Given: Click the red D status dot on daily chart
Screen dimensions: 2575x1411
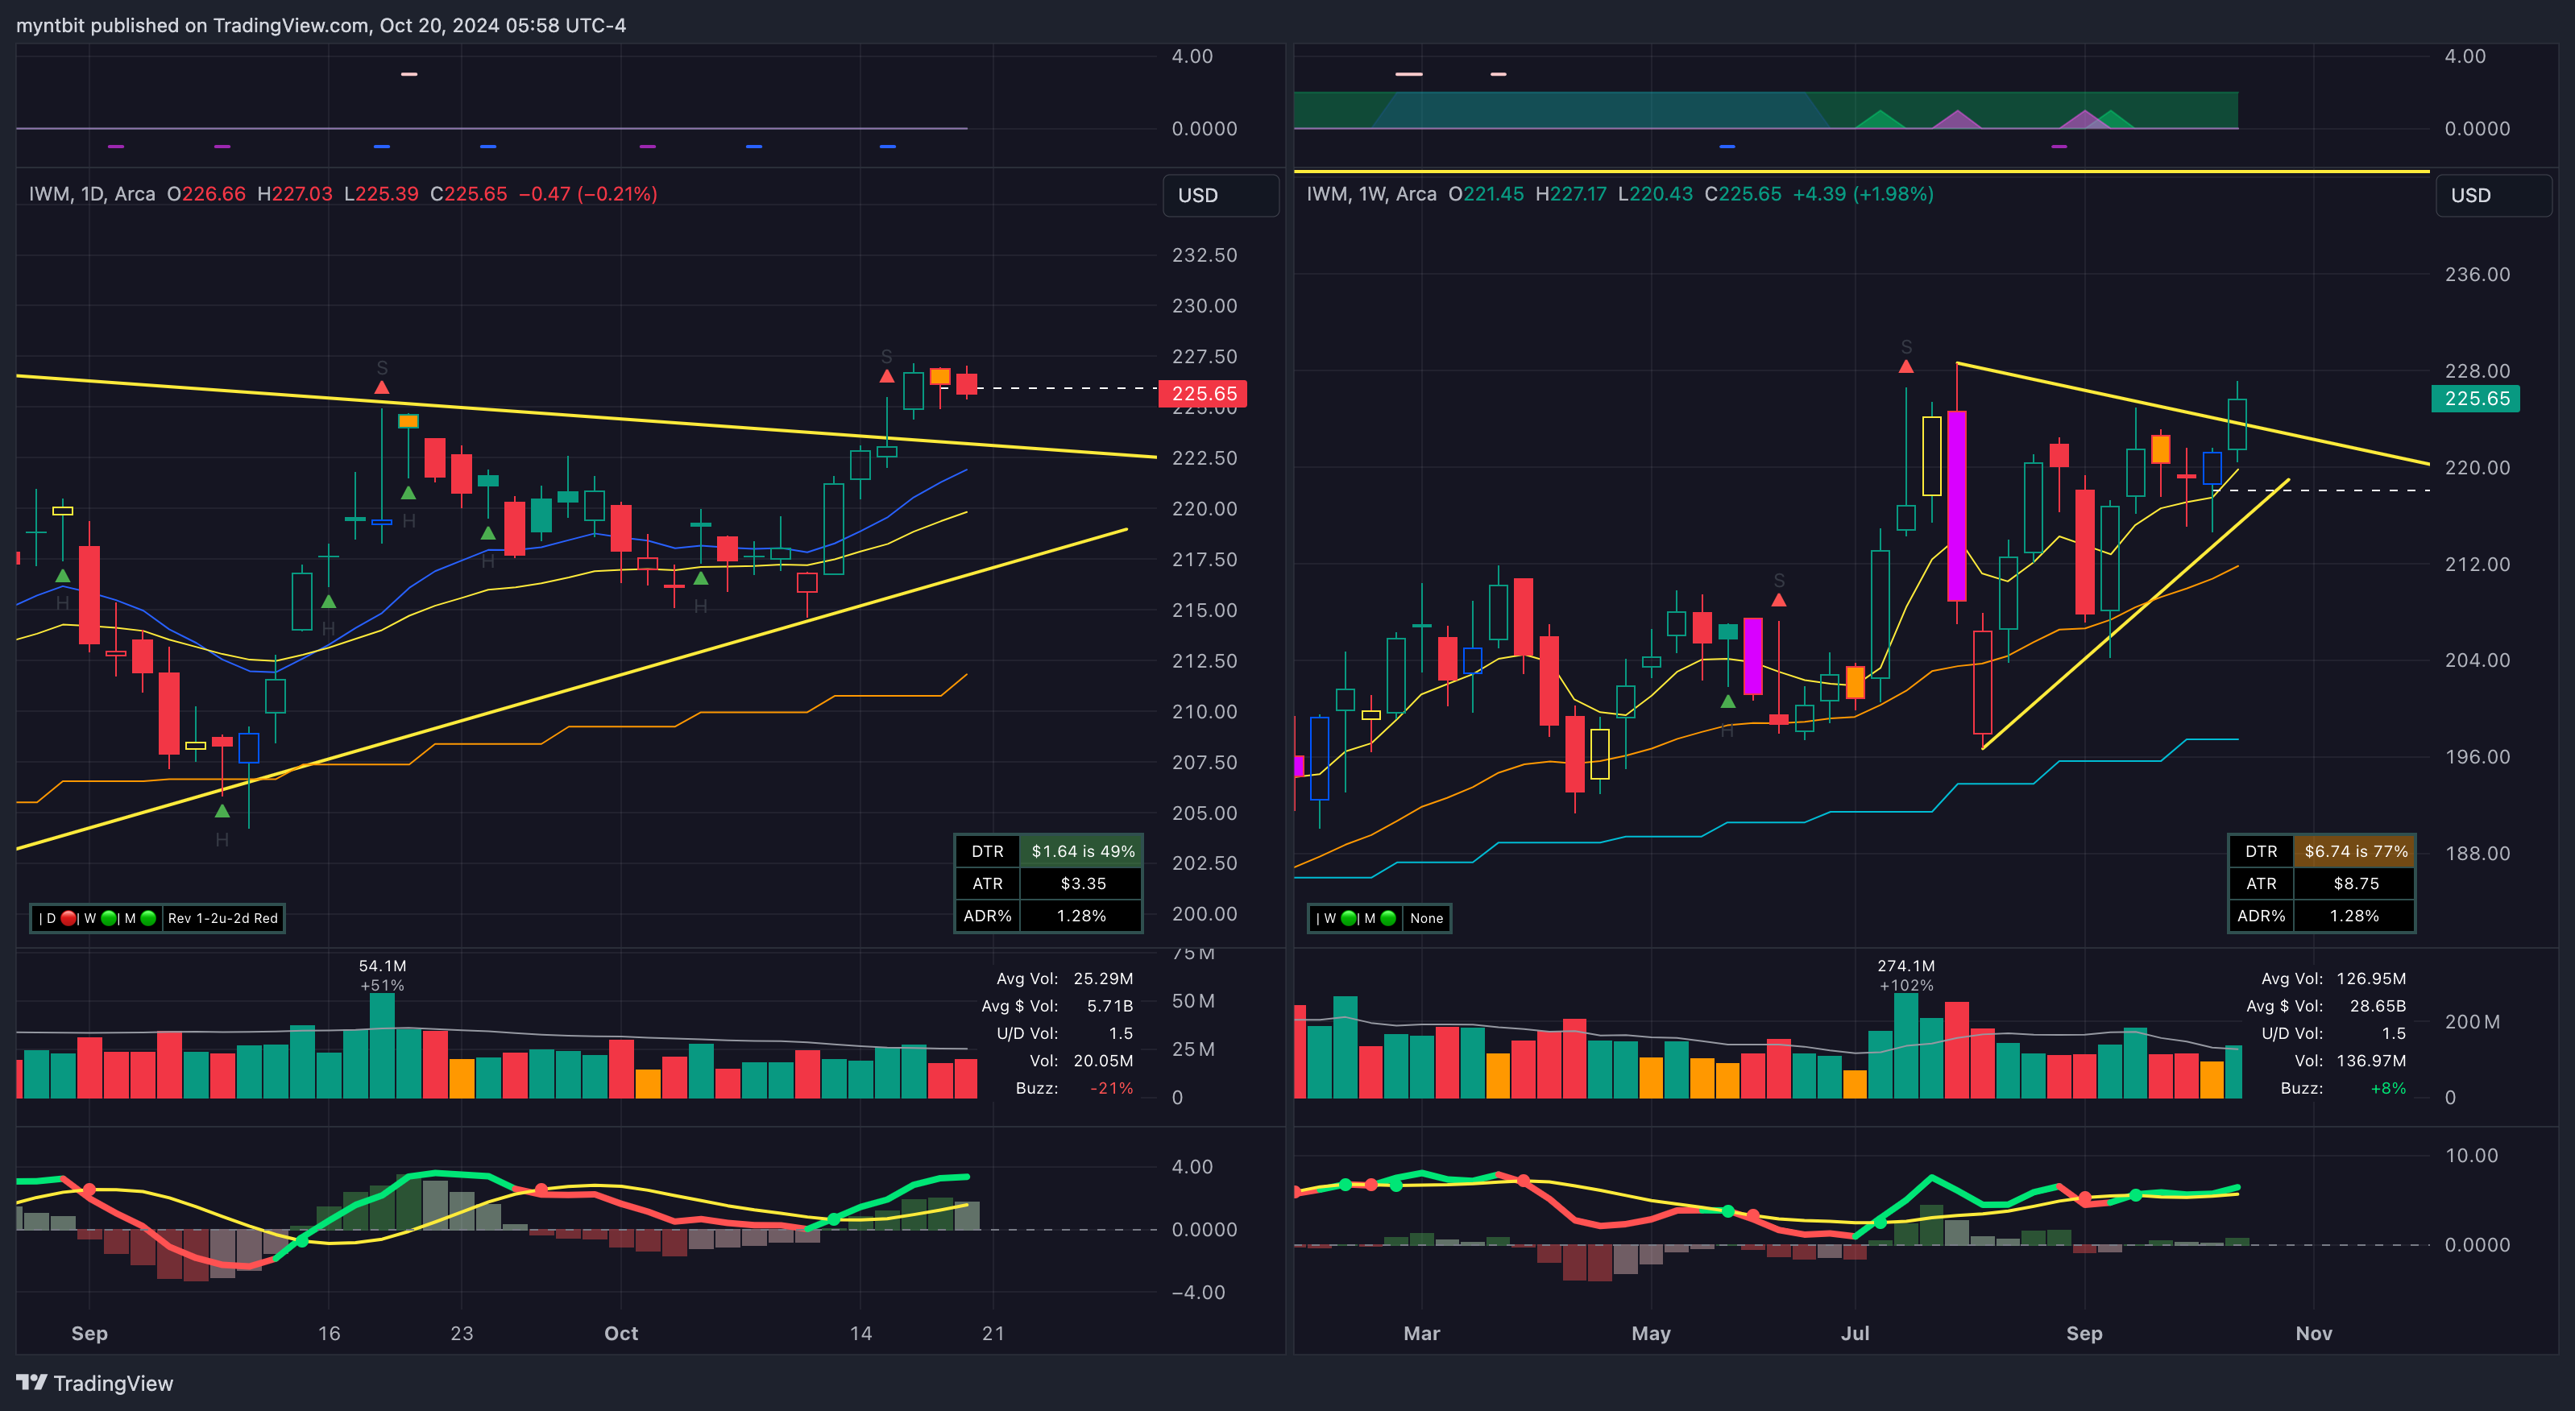Looking at the screenshot, I should [x=69, y=918].
